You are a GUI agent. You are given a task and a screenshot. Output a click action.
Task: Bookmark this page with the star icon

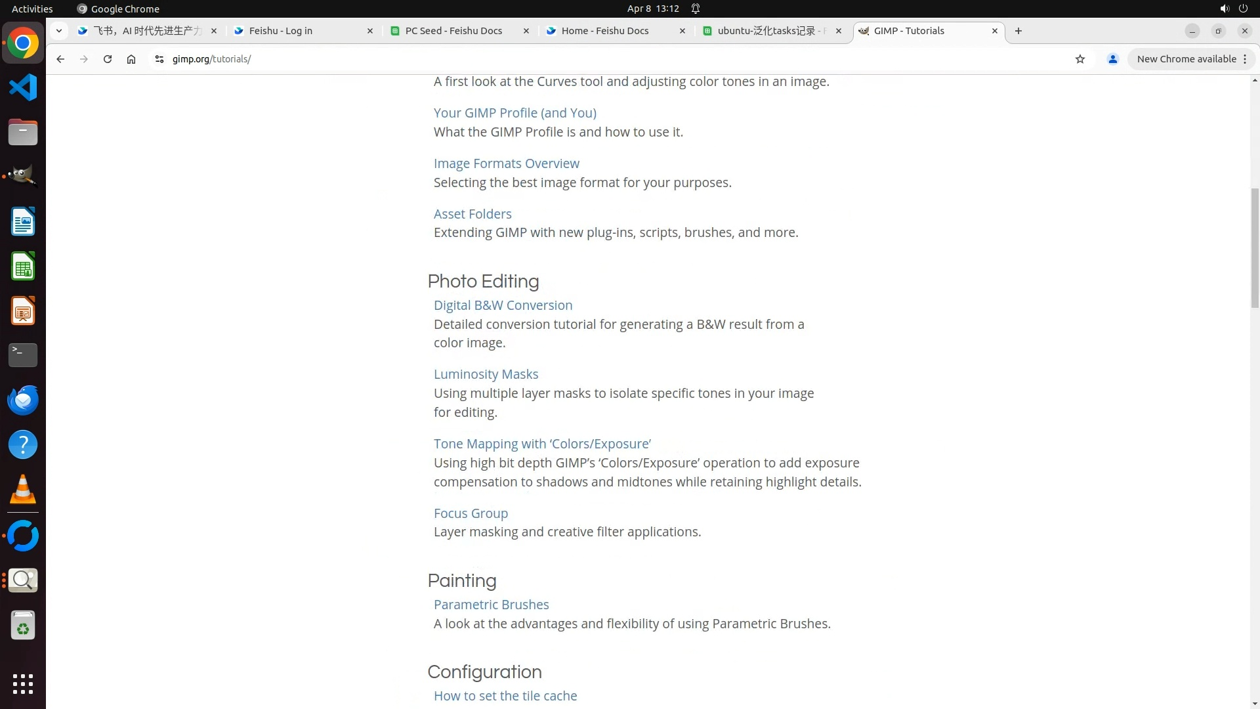pos(1080,59)
